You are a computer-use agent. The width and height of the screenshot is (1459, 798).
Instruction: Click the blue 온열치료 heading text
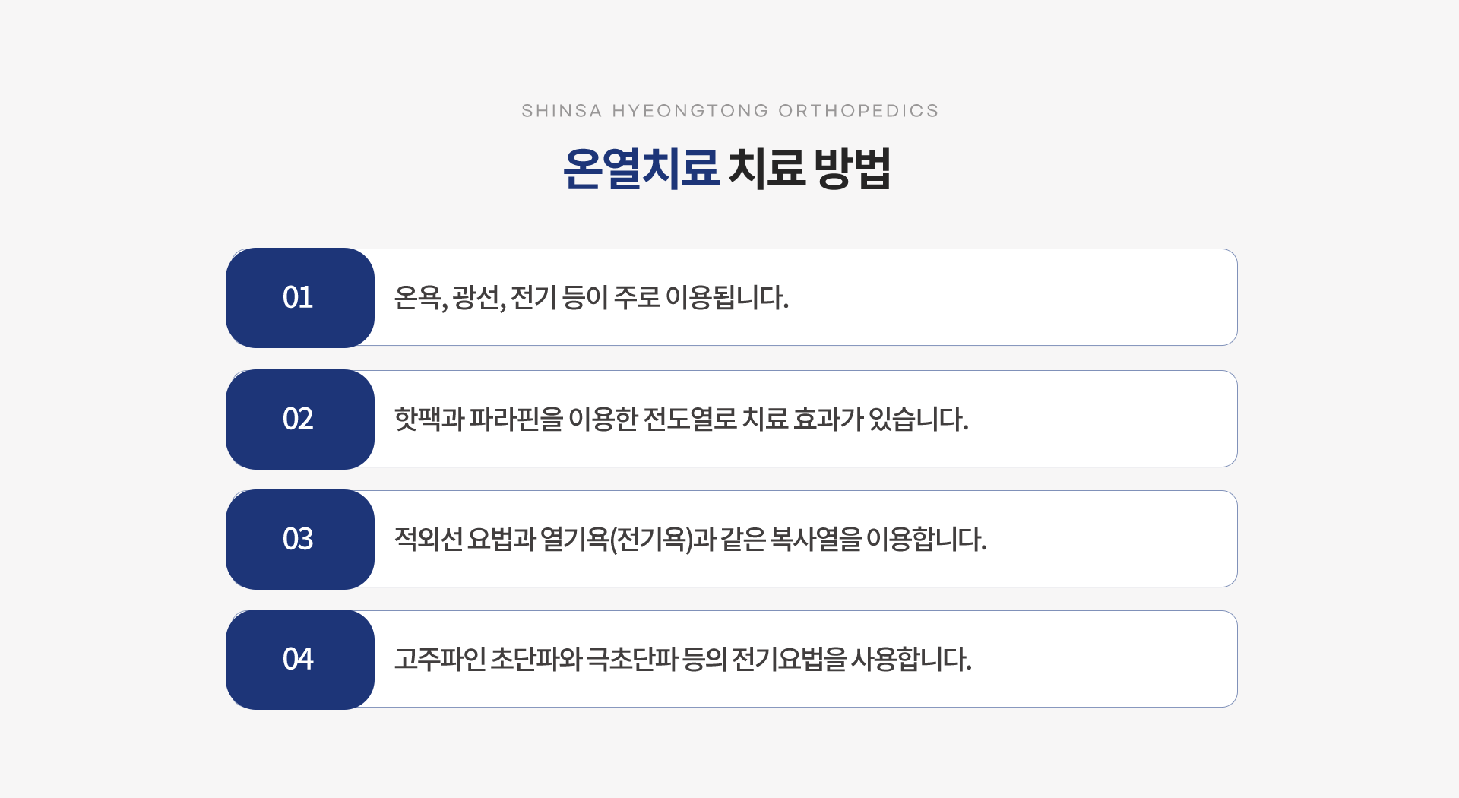pyautogui.click(x=641, y=168)
